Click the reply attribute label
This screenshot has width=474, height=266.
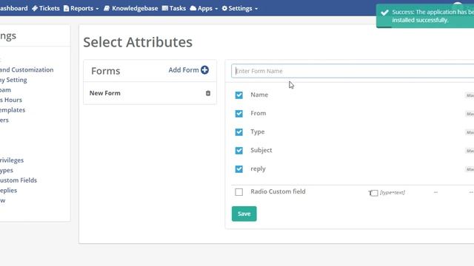pos(258,169)
